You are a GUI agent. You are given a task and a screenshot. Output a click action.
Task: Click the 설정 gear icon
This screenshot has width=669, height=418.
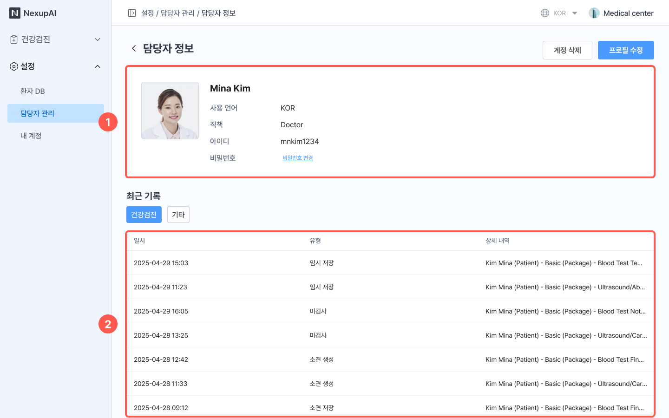tap(14, 66)
